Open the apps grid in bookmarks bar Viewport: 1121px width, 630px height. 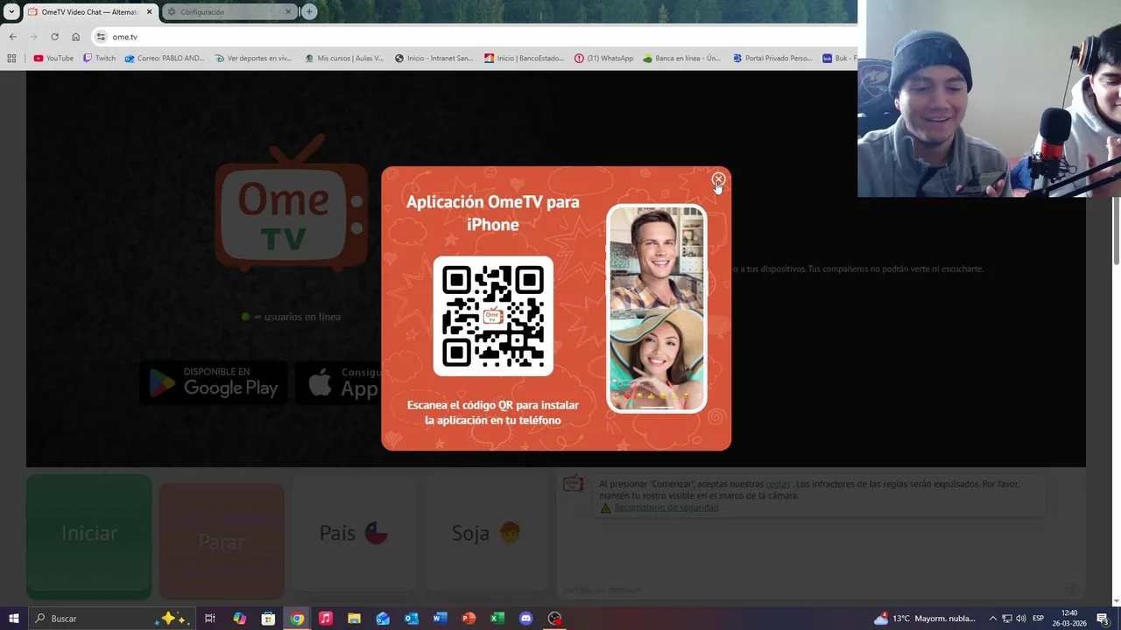(x=11, y=59)
